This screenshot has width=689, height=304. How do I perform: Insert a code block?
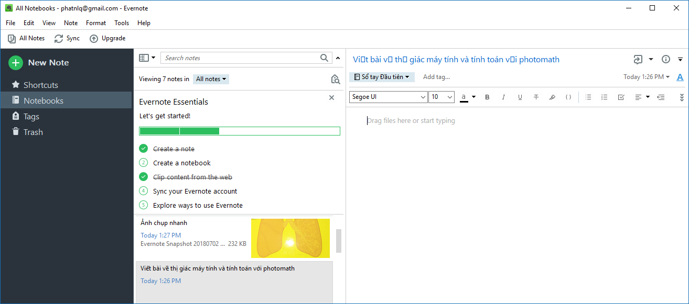[568, 97]
